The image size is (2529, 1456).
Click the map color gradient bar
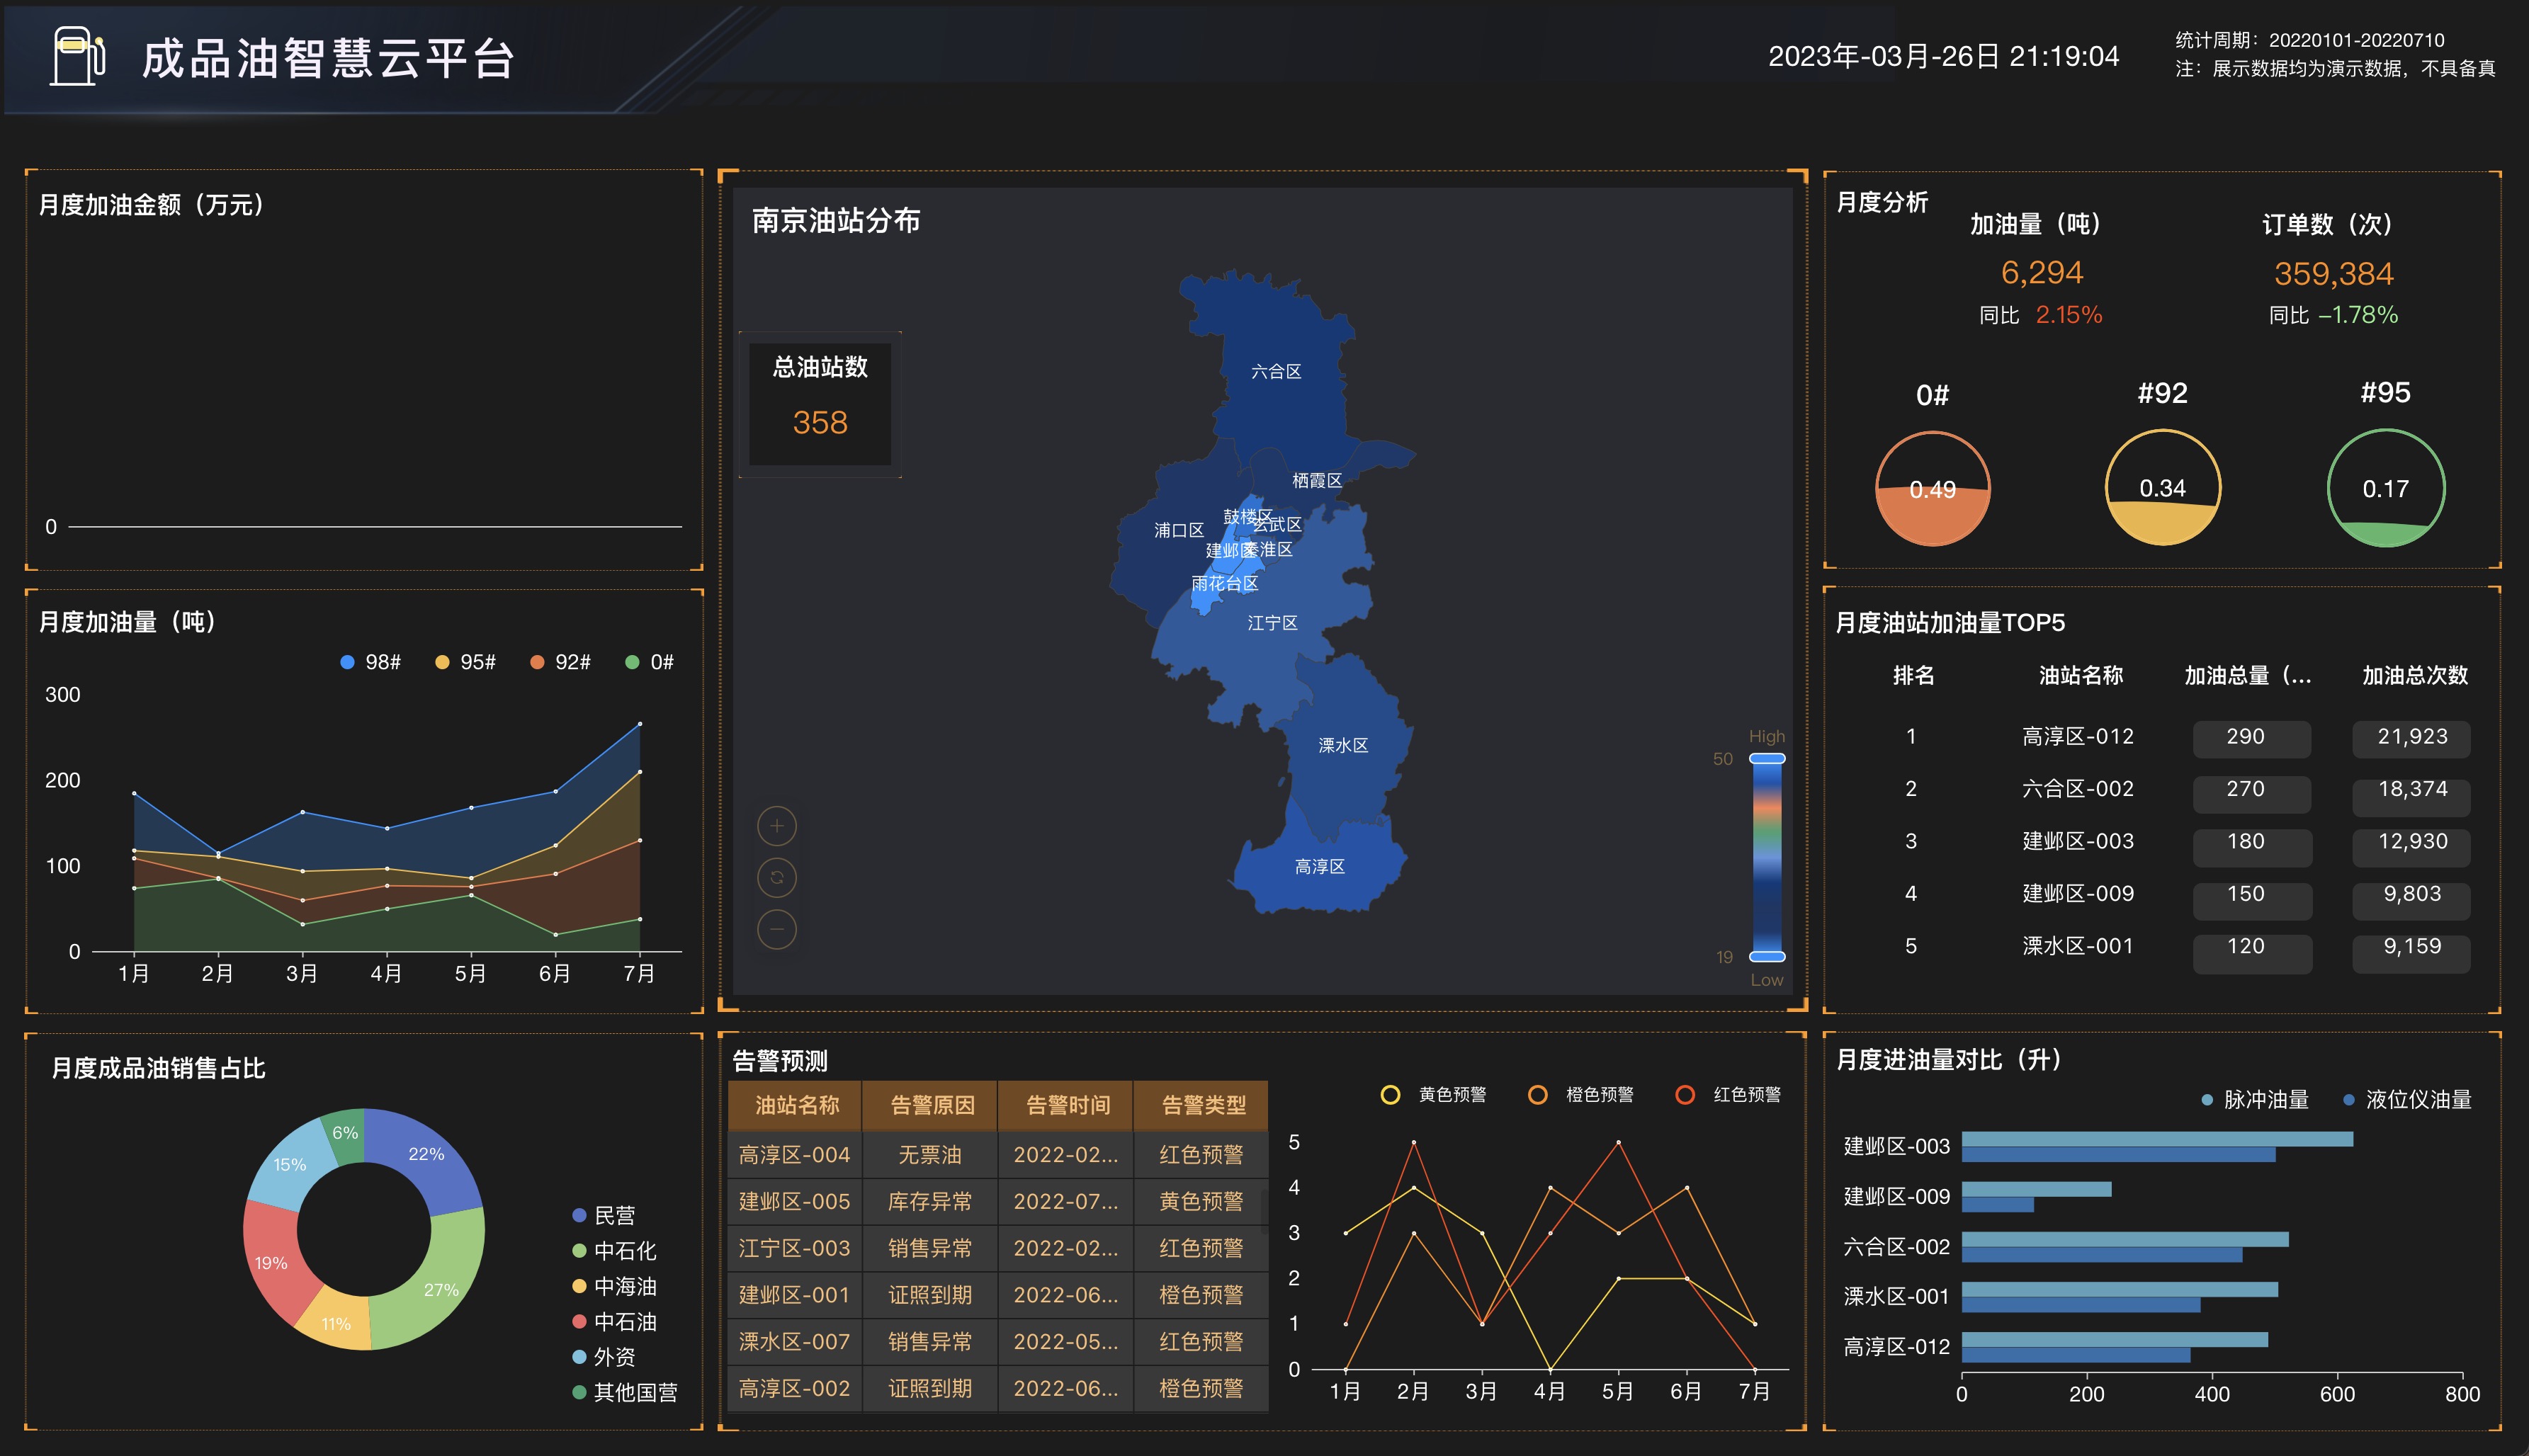point(1767,858)
